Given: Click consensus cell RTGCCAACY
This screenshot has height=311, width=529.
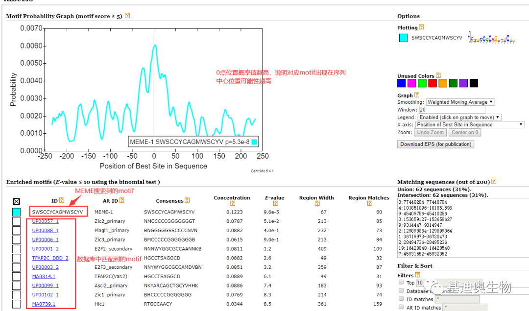Looking at the screenshot, I should (158, 304).
